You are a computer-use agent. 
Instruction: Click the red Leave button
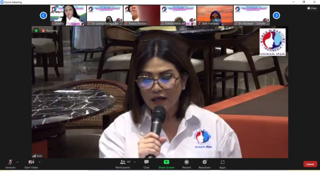click(x=310, y=164)
